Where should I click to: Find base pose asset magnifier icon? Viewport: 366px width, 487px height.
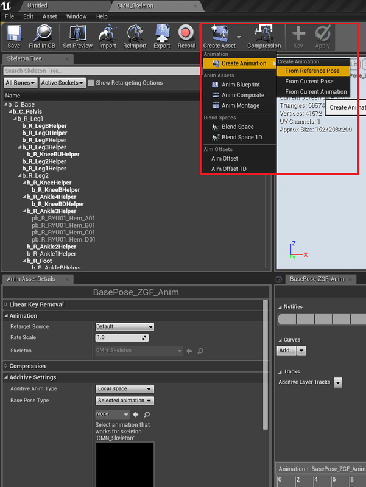(x=147, y=415)
